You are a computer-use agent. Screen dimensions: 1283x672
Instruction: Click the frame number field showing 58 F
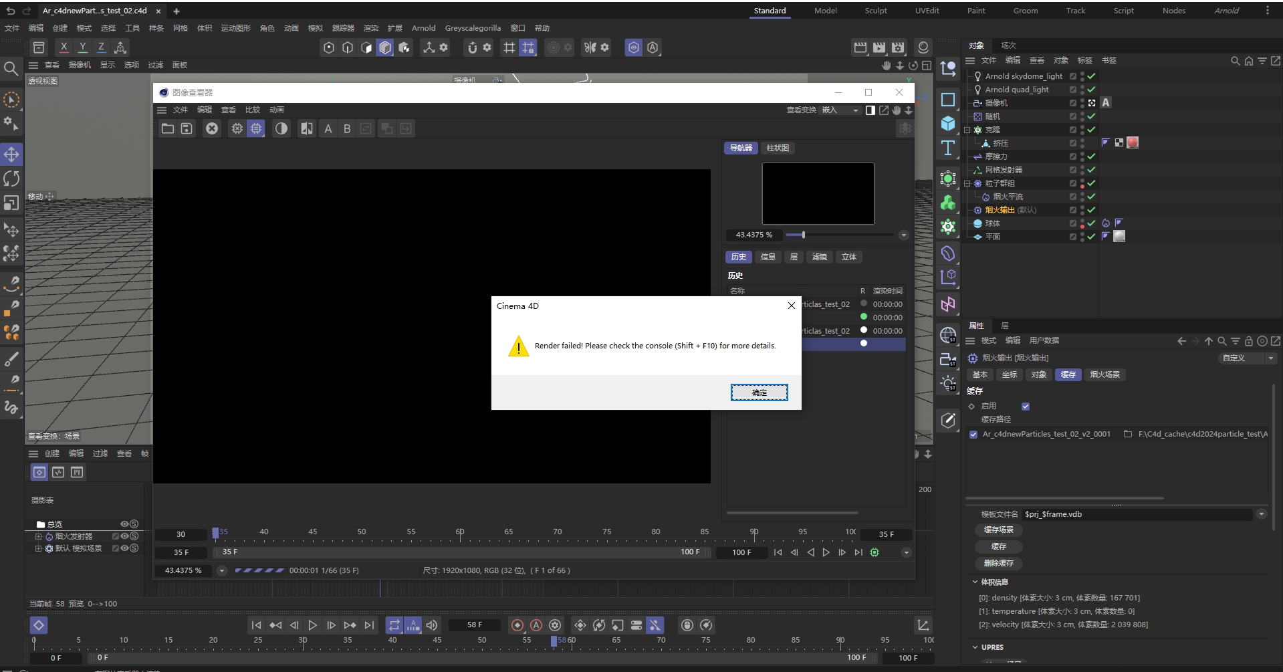[x=475, y=625]
